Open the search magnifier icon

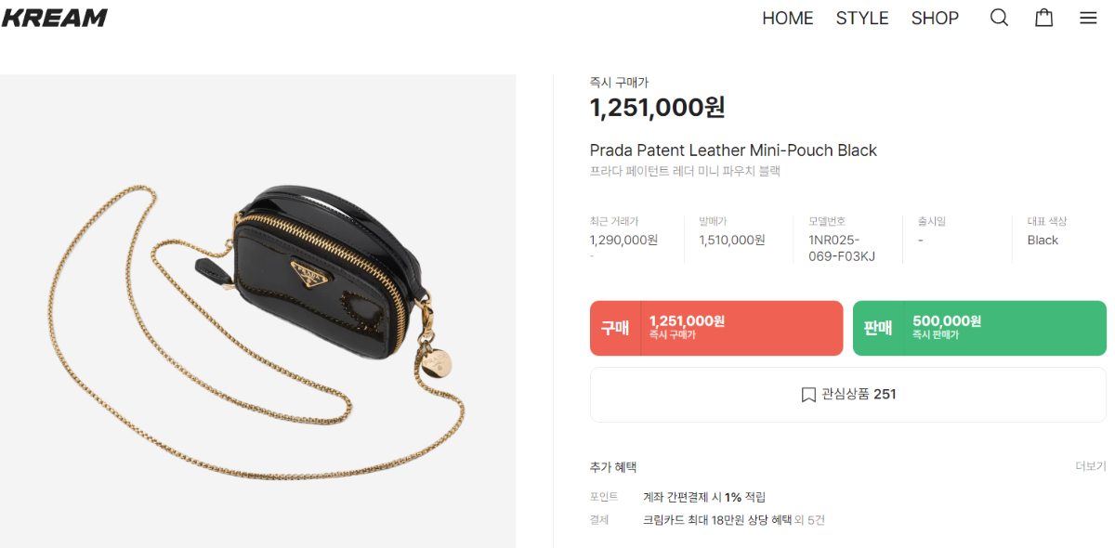click(x=999, y=18)
